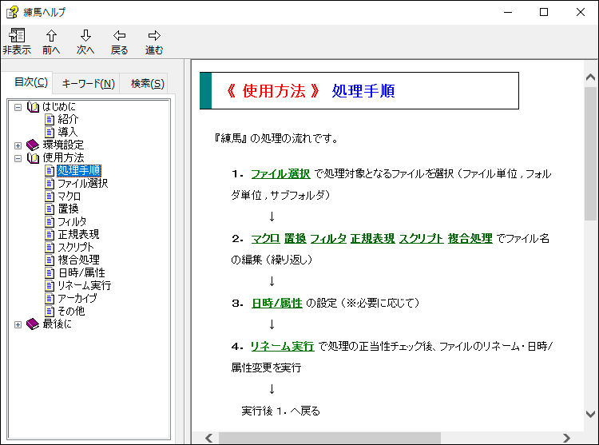Close the 練馬ヘルプ window

click(x=581, y=12)
